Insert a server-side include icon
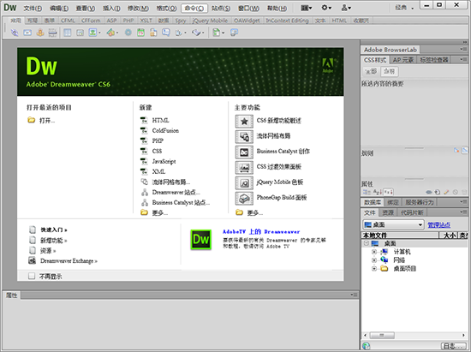The height and width of the screenshot is (352, 471). click(153, 33)
